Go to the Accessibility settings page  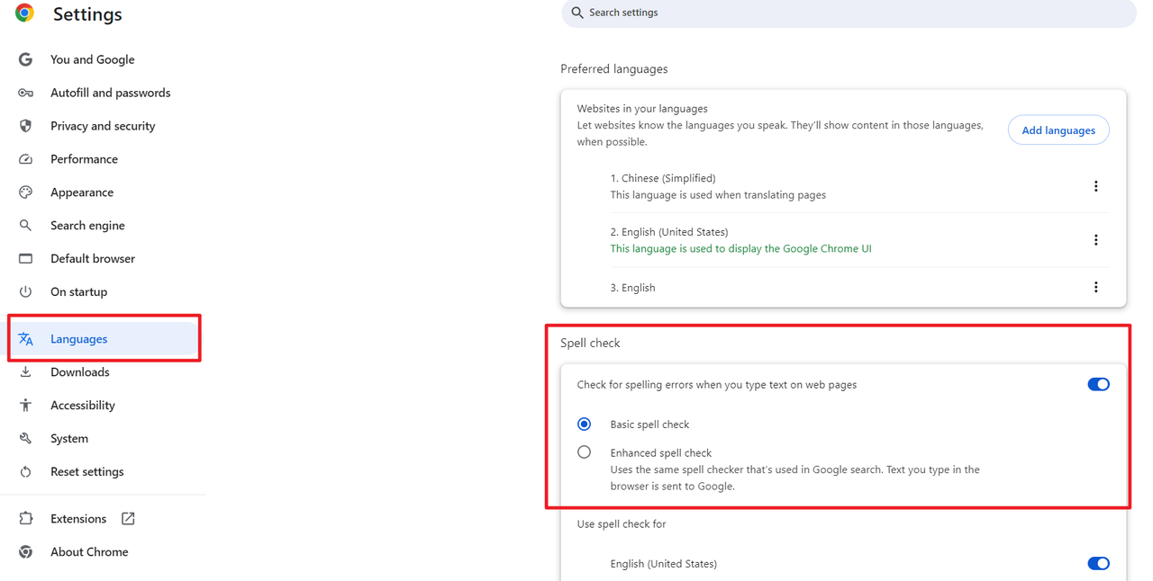coord(82,406)
